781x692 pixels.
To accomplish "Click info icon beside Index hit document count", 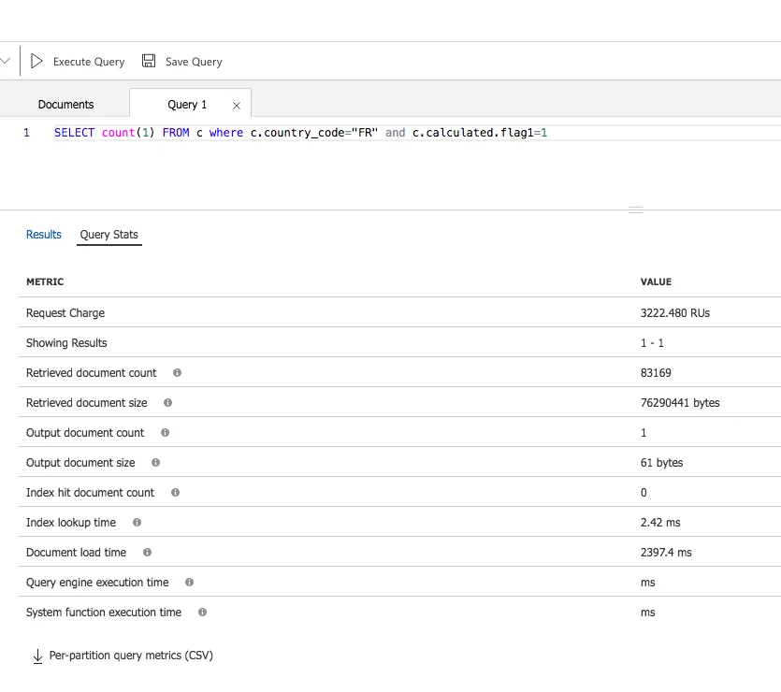I will (175, 493).
